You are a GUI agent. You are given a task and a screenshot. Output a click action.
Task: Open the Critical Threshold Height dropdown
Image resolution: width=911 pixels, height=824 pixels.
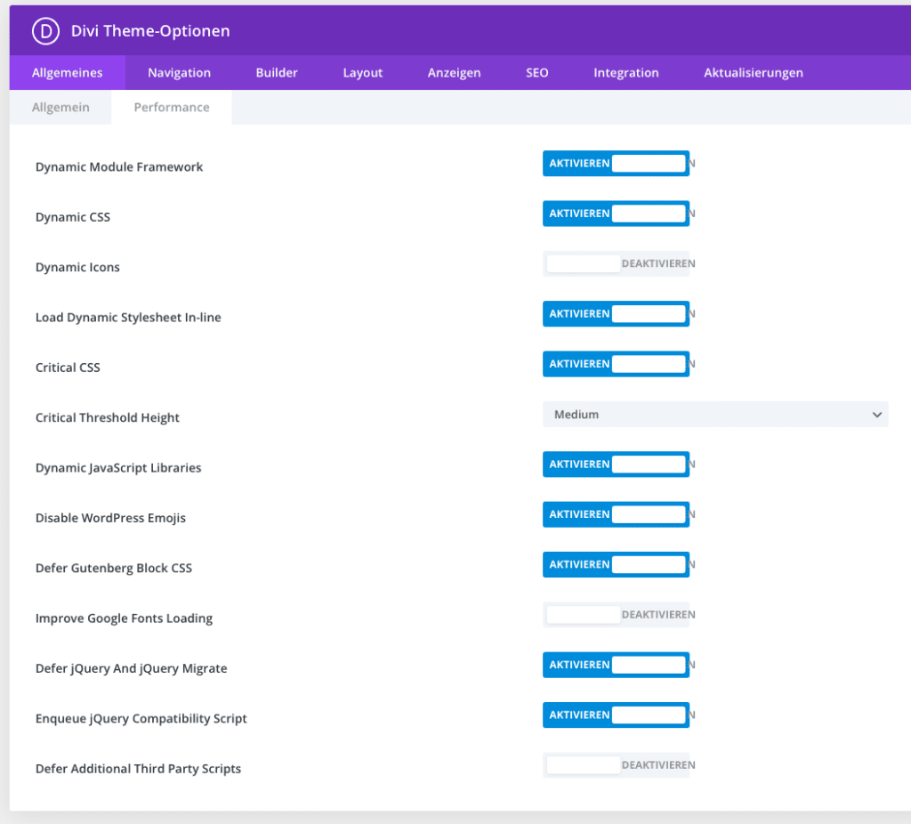[x=715, y=414]
